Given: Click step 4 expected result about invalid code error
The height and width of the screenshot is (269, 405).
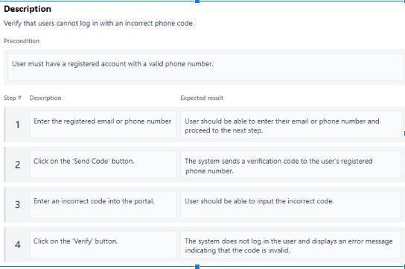Looking at the screenshot, I should pyautogui.click(x=291, y=244).
